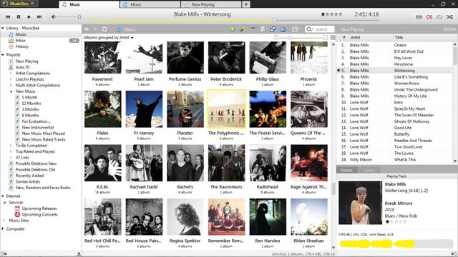Open the Inbox
This screenshot has height=257, width=458.
tap(21, 41)
